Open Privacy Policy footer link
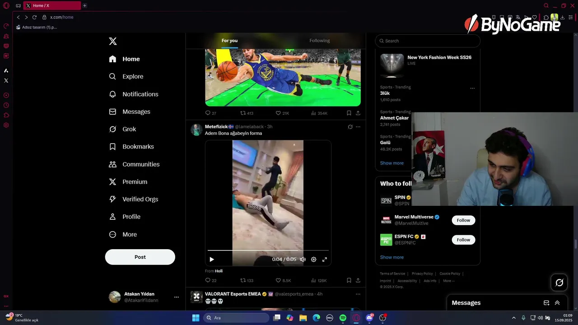 [422, 274]
